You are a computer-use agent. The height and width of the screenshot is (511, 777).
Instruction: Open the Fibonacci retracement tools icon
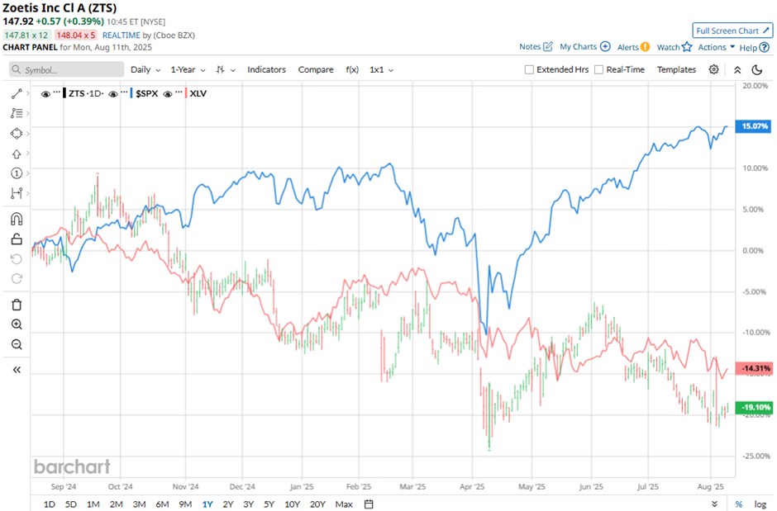17,113
